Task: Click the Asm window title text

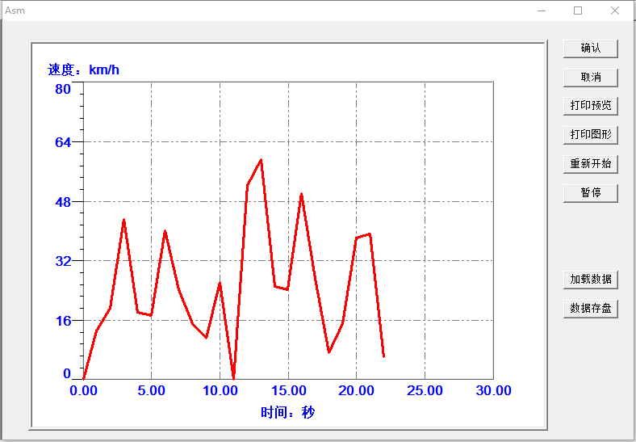Action: (15, 11)
